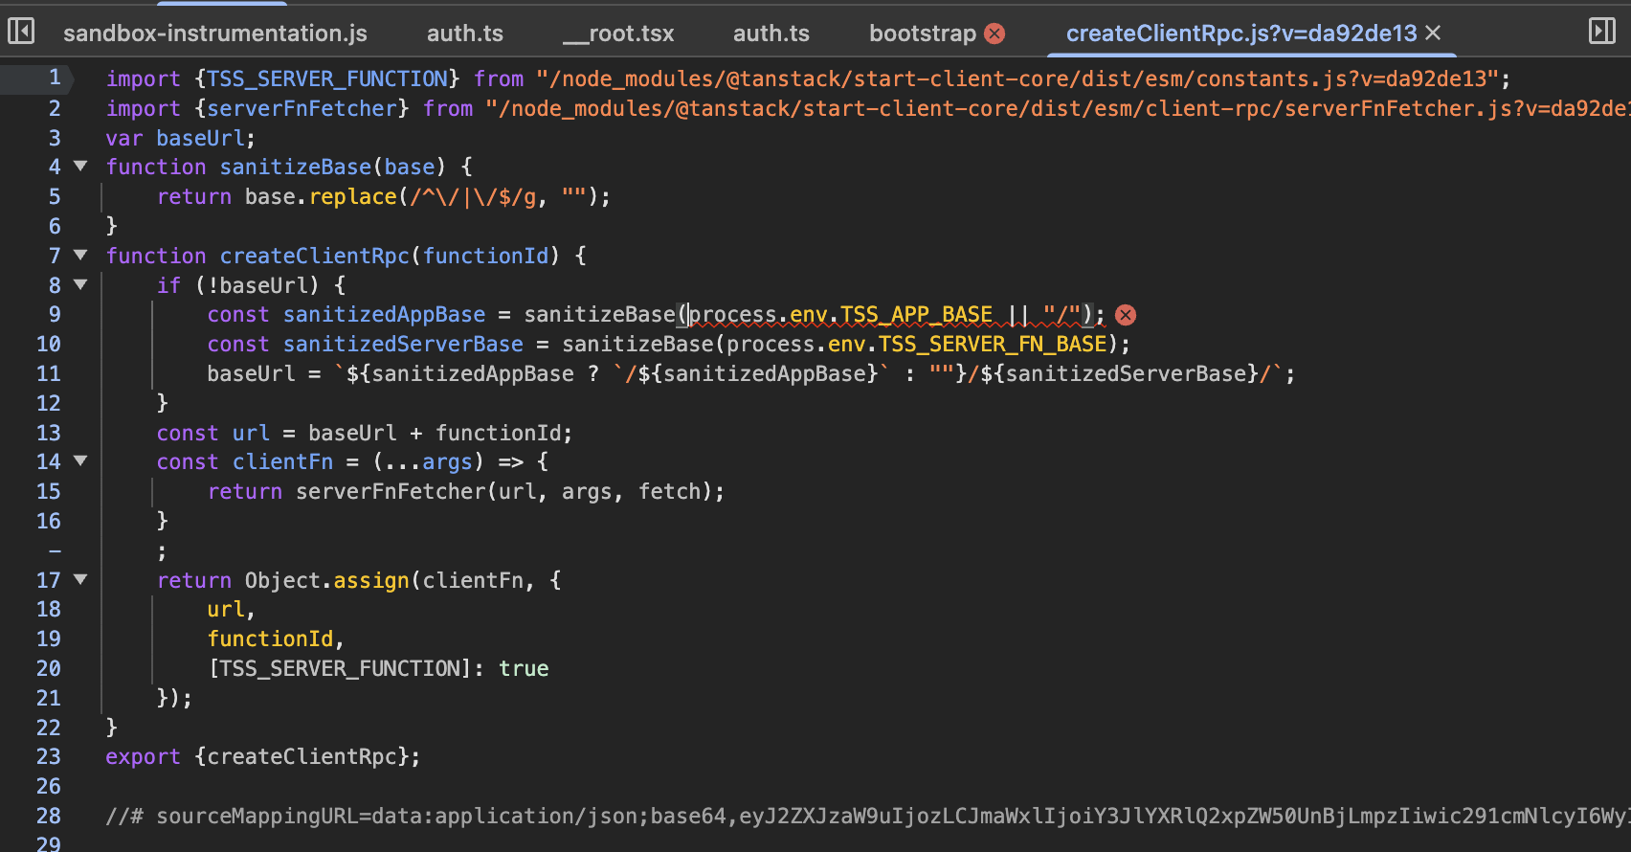Screen dimensions: 1631x852
Task: Click the sanitizedServerBase constant on line 10
Action: [403, 344]
